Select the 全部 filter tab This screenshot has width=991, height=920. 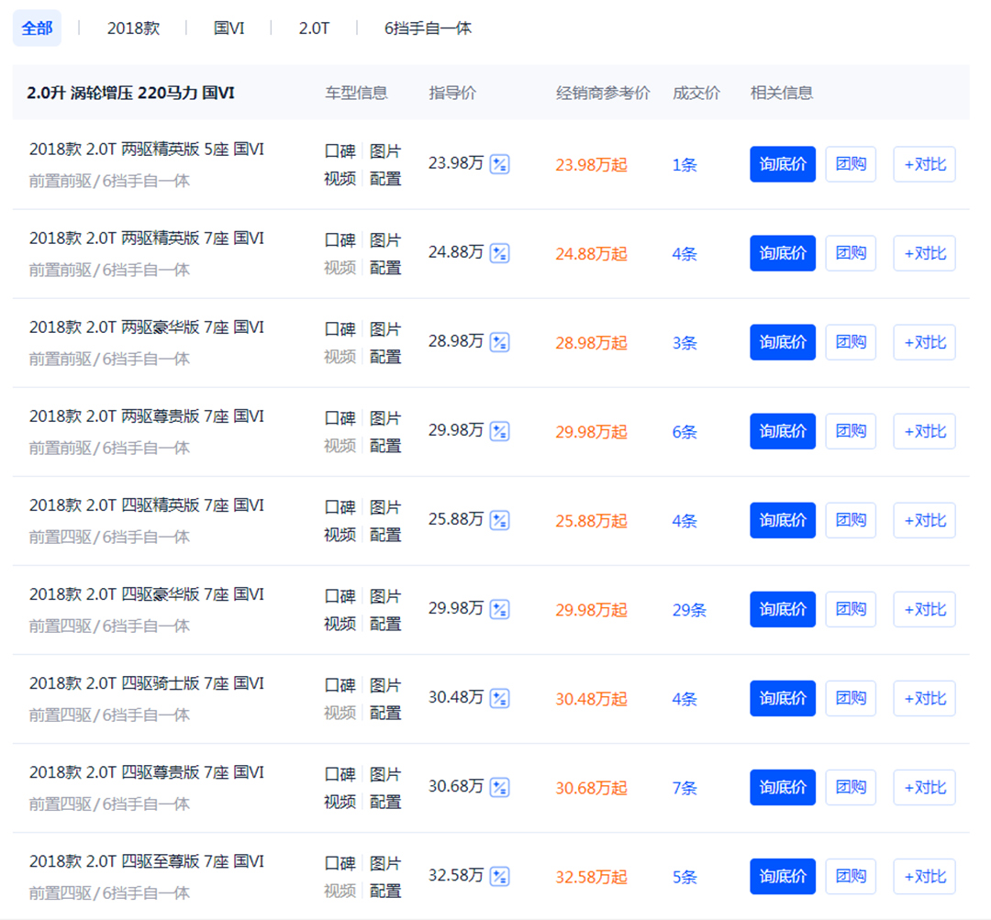point(37,28)
